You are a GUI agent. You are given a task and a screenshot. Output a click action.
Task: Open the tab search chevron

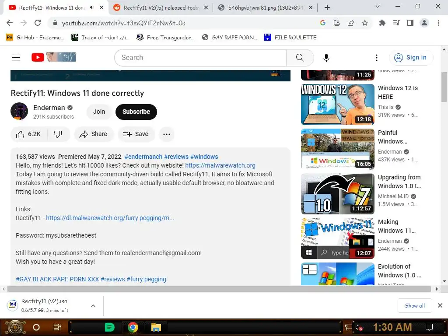click(x=378, y=6)
